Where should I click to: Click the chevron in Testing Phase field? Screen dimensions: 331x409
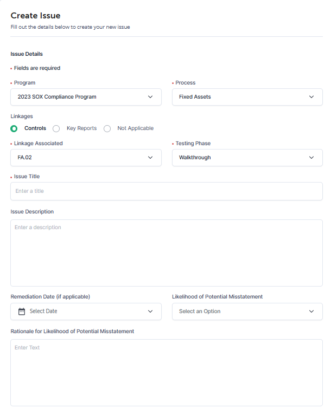tap(311, 158)
